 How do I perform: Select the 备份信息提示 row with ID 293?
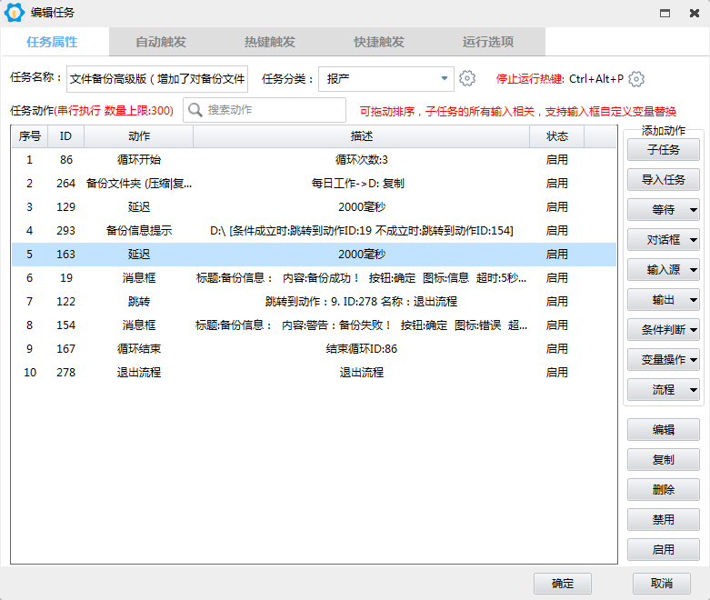tap(314, 231)
